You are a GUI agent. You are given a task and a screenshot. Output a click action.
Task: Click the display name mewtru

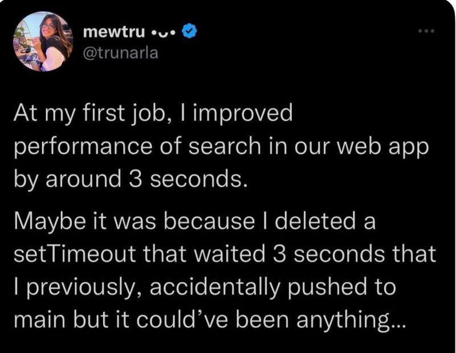115,32
